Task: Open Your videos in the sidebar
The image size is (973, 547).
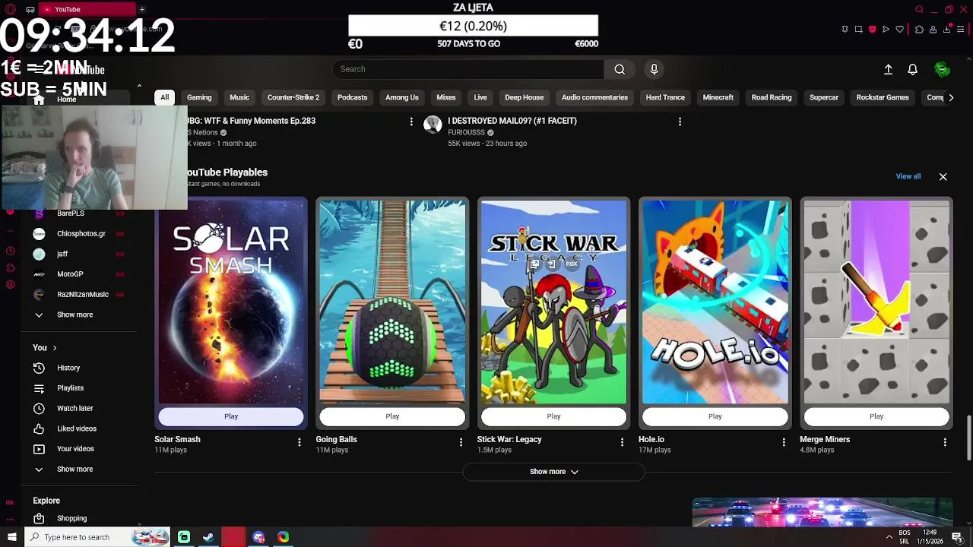Action: click(79, 449)
